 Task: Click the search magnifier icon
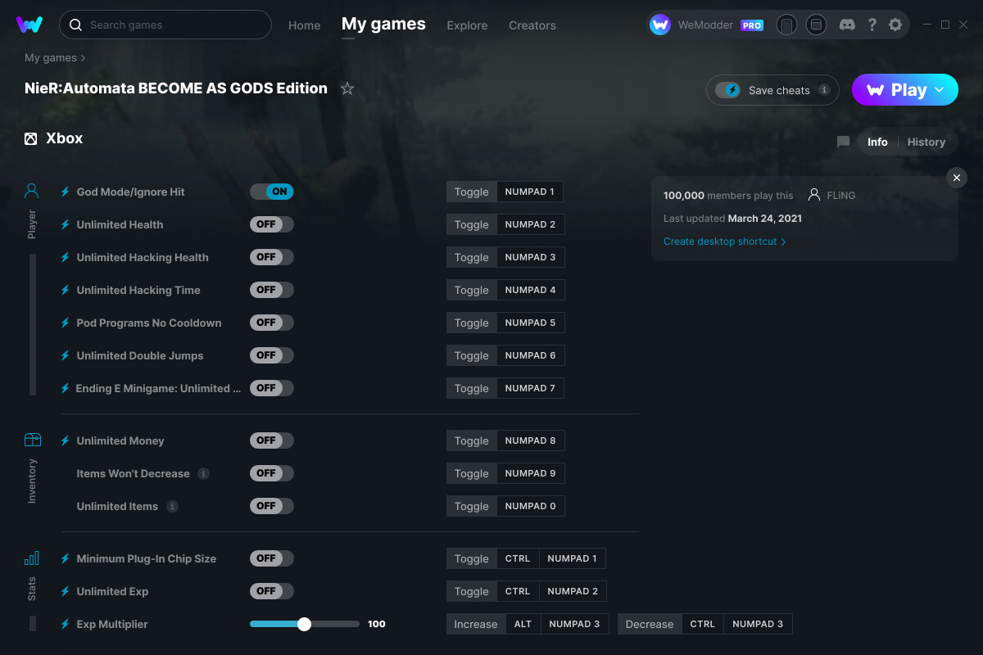pyautogui.click(x=75, y=25)
